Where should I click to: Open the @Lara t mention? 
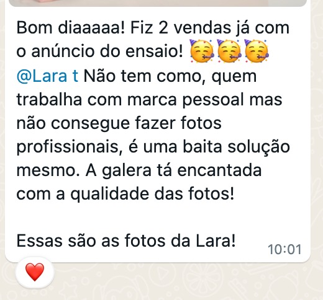pyautogui.click(x=47, y=76)
